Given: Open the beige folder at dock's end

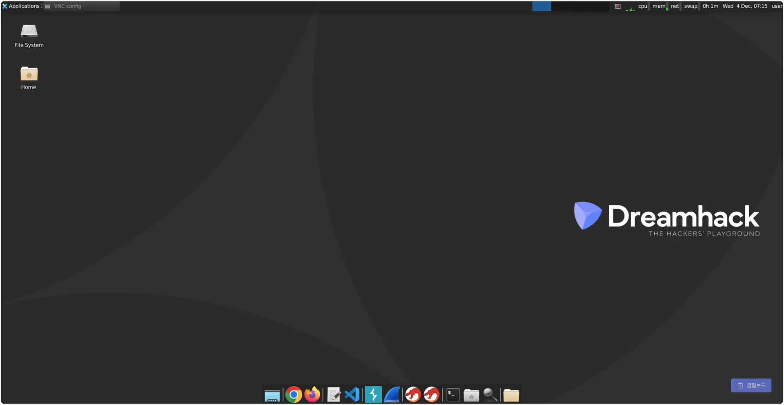Looking at the screenshot, I should coord(511,395).
